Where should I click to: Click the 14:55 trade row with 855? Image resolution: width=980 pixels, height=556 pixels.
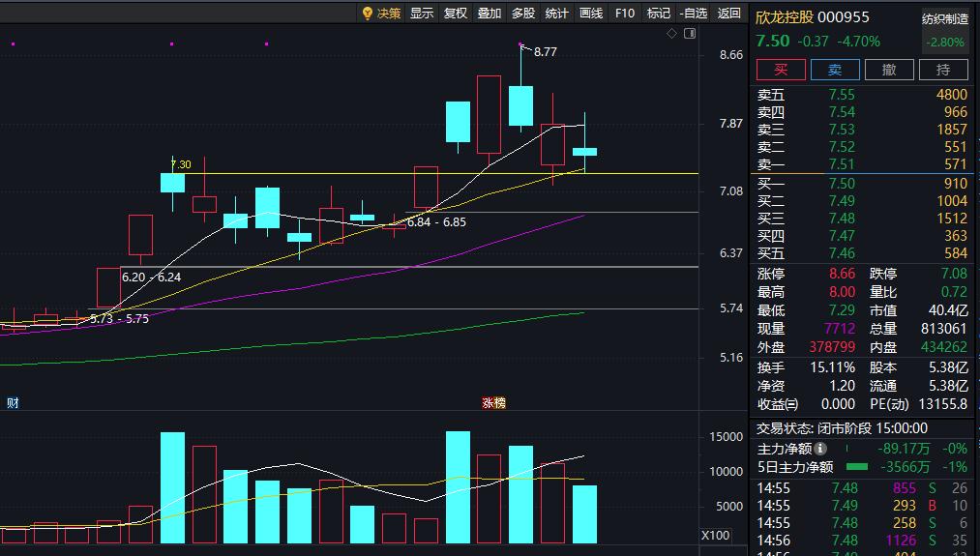863,488
